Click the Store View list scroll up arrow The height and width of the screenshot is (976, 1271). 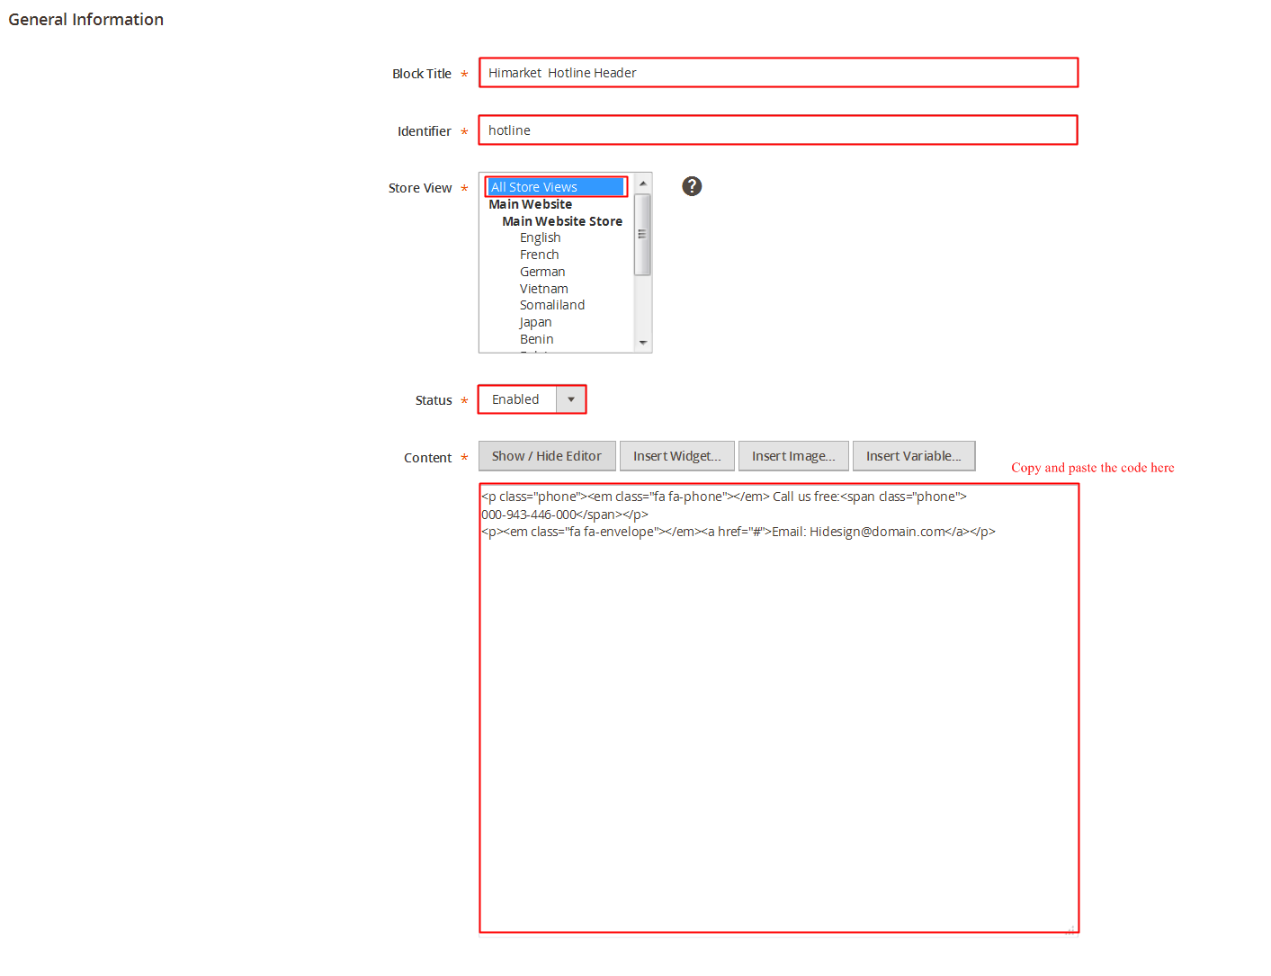pos(642,184)
